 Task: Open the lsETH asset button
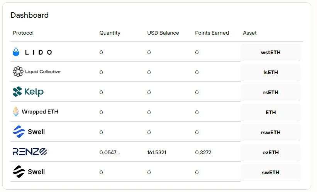click(271, 72)
